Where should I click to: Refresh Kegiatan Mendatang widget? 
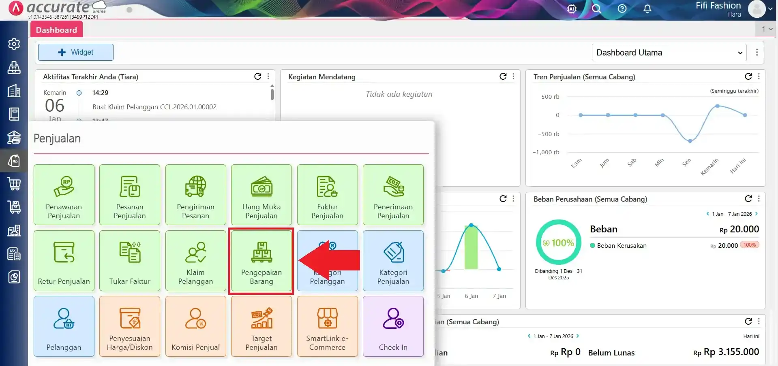(x=503, y=77)
